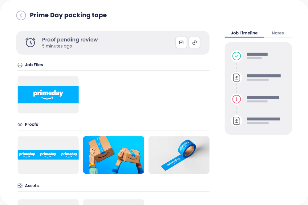The width and height of the screenshot is (308, 205).
Task: Click the envelope email icon
Action: point(181,42)
